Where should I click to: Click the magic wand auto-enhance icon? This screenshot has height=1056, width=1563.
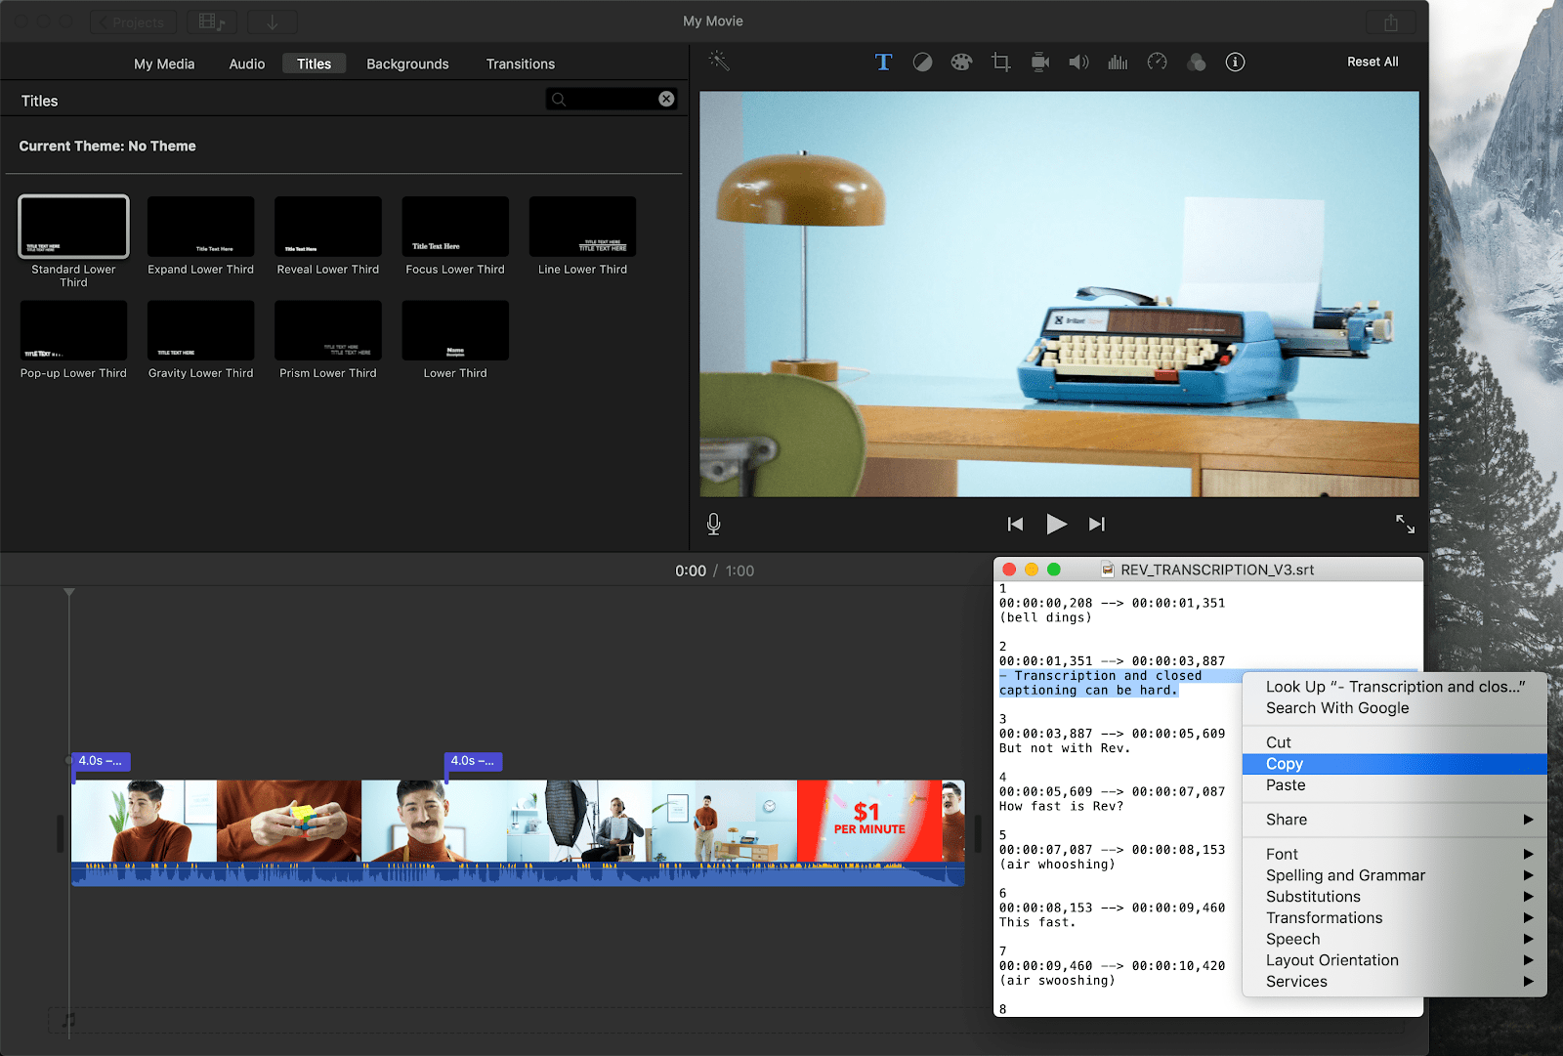pyautogui.click(x=719, y=62)
